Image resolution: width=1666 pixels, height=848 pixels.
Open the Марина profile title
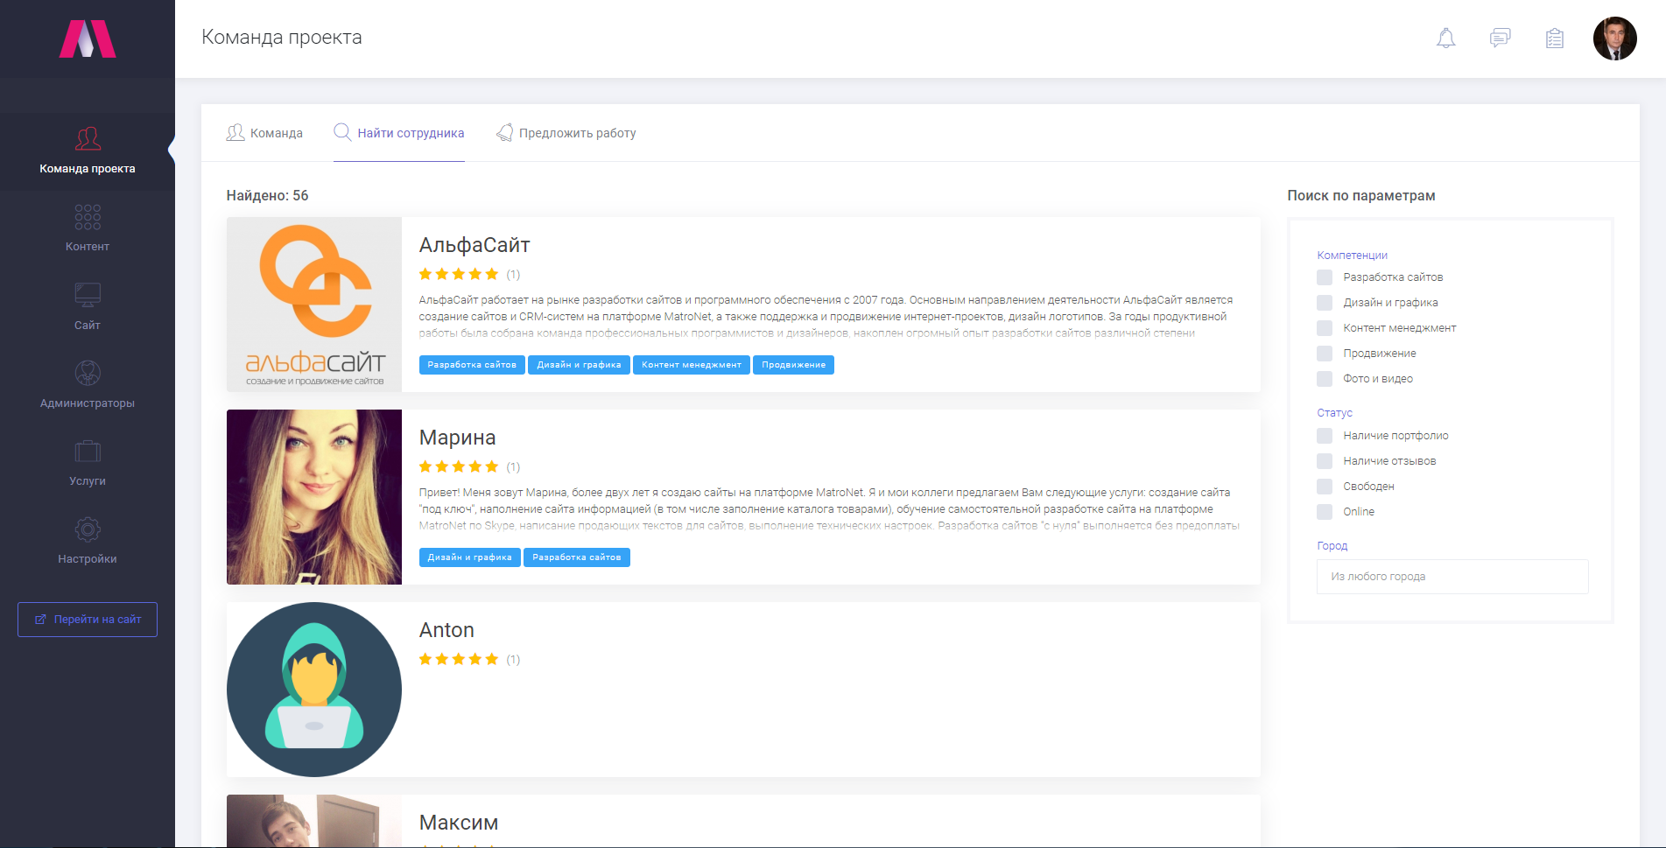click(457, 438)
